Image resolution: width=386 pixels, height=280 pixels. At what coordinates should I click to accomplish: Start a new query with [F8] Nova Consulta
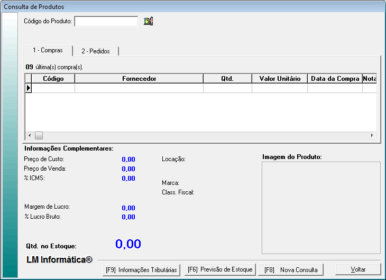[291, 269]
